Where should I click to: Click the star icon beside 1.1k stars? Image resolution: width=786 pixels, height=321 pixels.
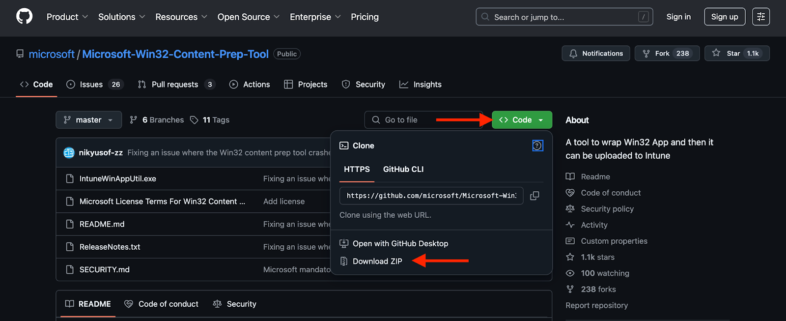pos(570,257)
